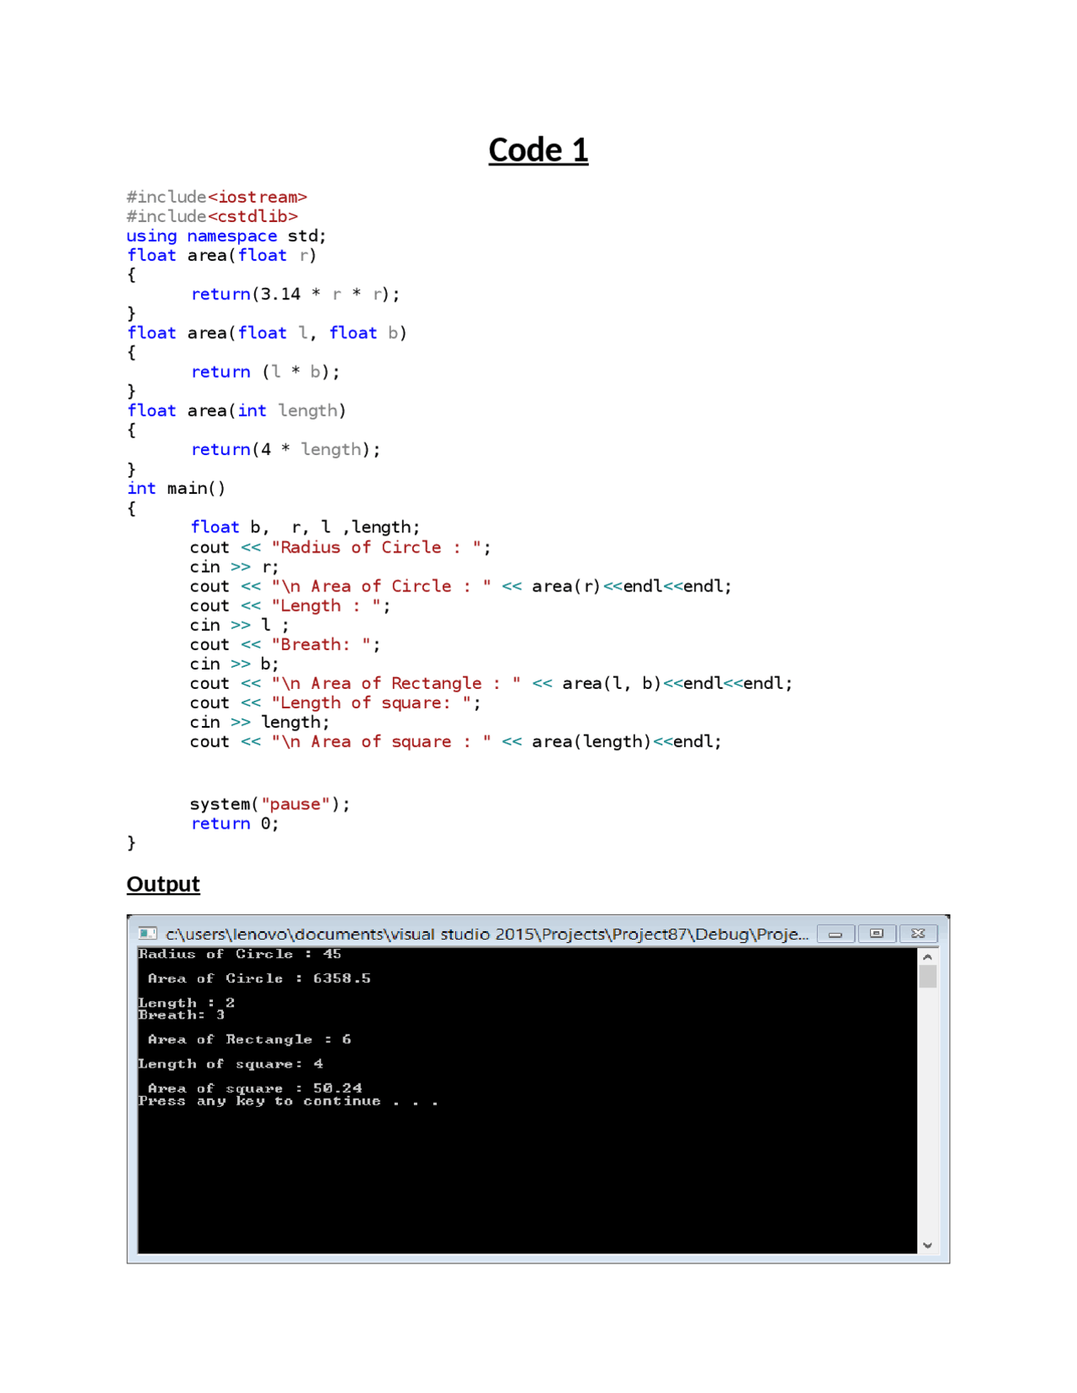Click the #include<iostream> line

coord(216,197)
